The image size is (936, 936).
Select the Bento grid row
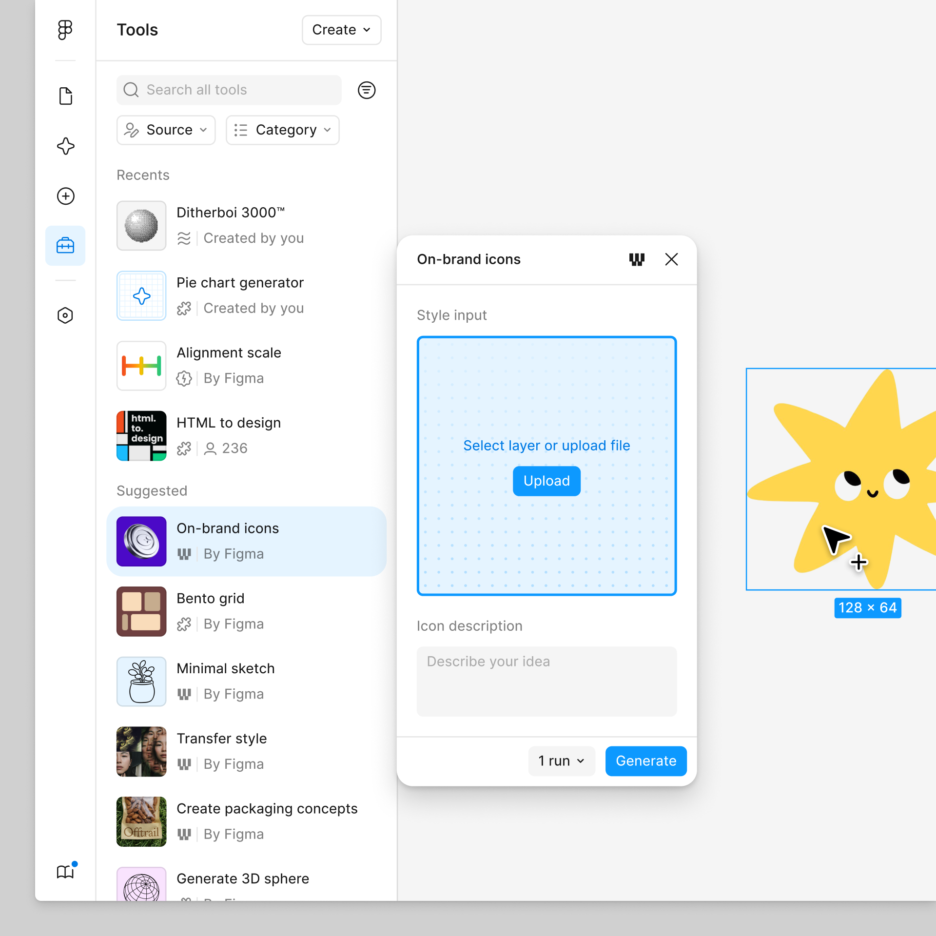(x=246, y=611)
